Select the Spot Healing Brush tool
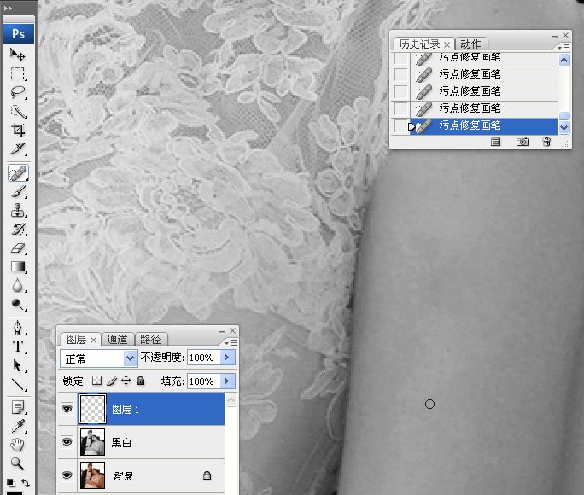Screen dimensions: 584x495 [x=18, y=173]
